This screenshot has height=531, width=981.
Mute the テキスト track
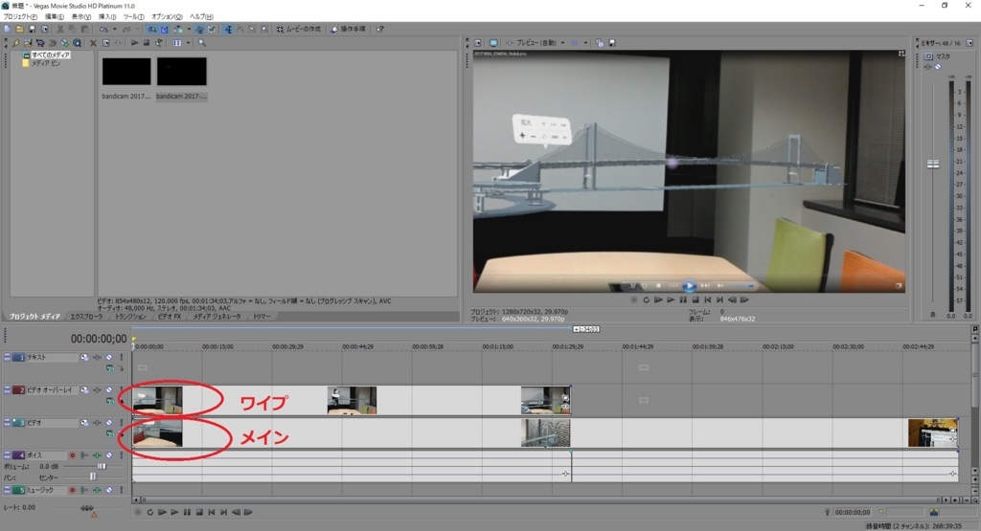pyautogui.click(x=109, y=357)
